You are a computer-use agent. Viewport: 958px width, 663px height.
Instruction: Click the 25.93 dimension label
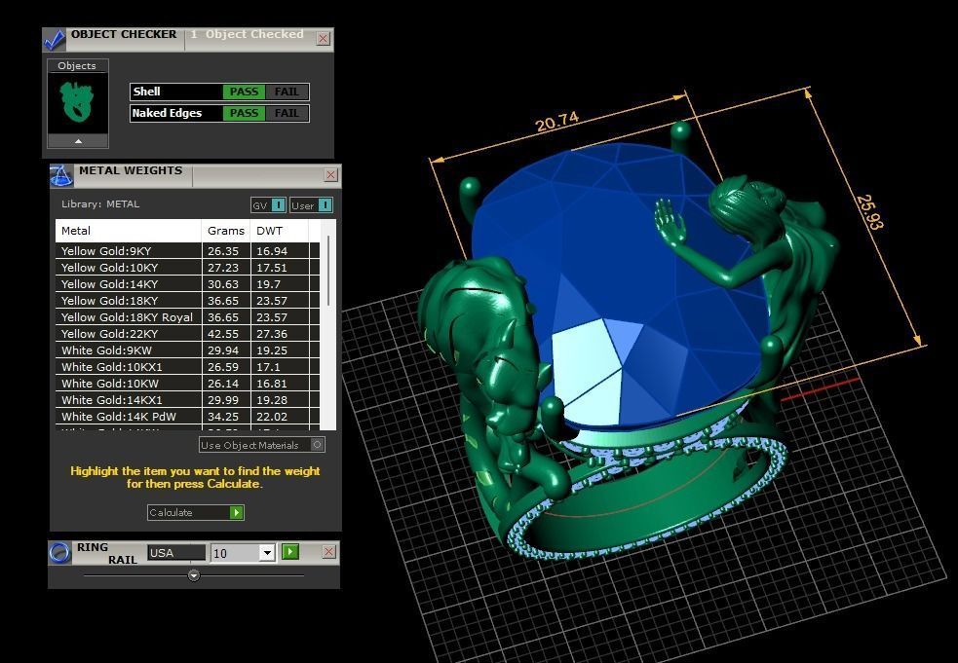click(869, 212)
